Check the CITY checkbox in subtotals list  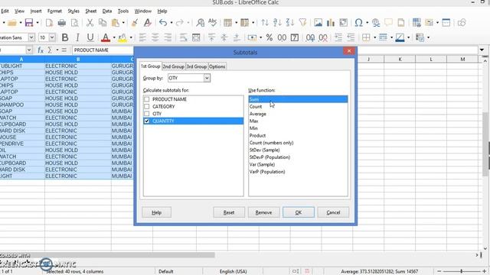146,114
